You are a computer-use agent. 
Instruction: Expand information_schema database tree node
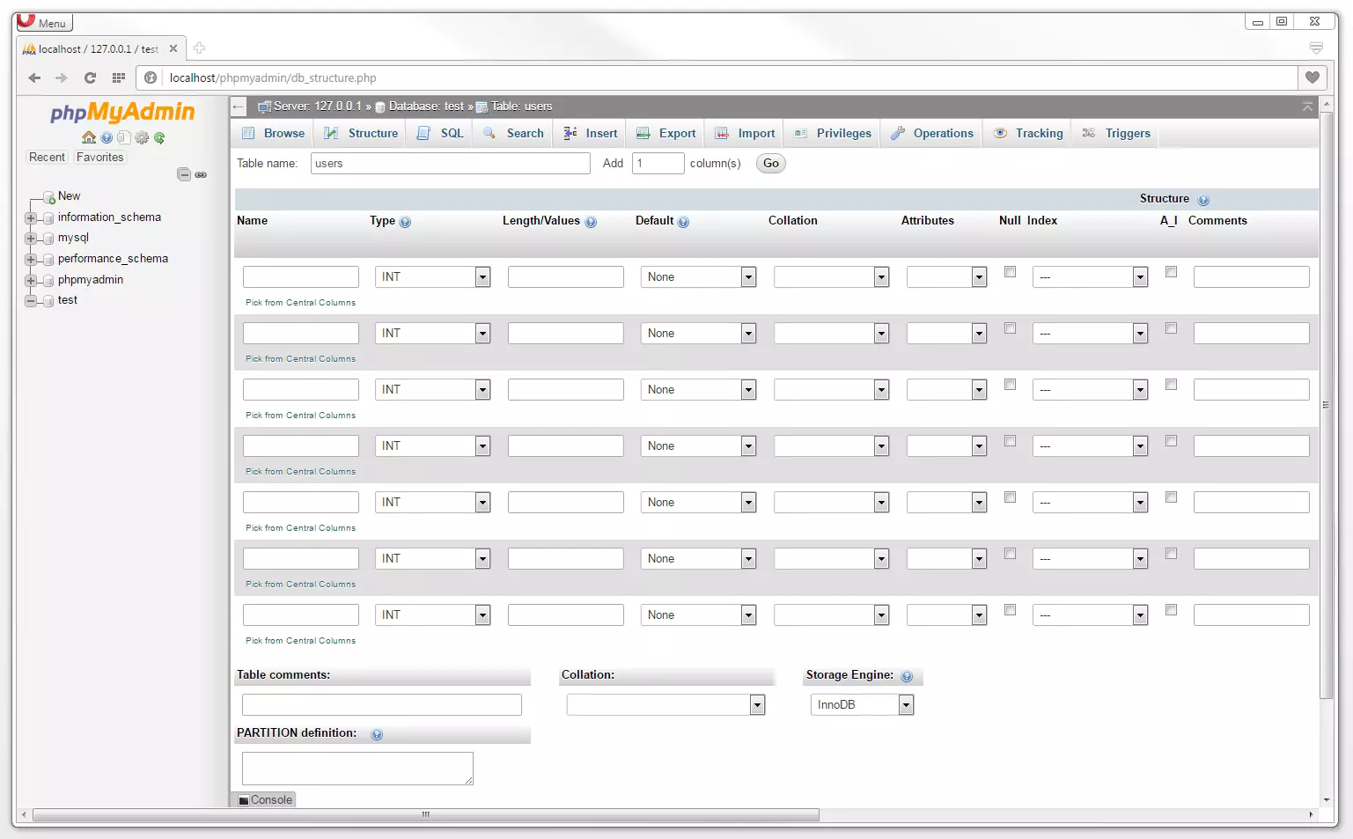pyautogui.click(x=31, y=218)
